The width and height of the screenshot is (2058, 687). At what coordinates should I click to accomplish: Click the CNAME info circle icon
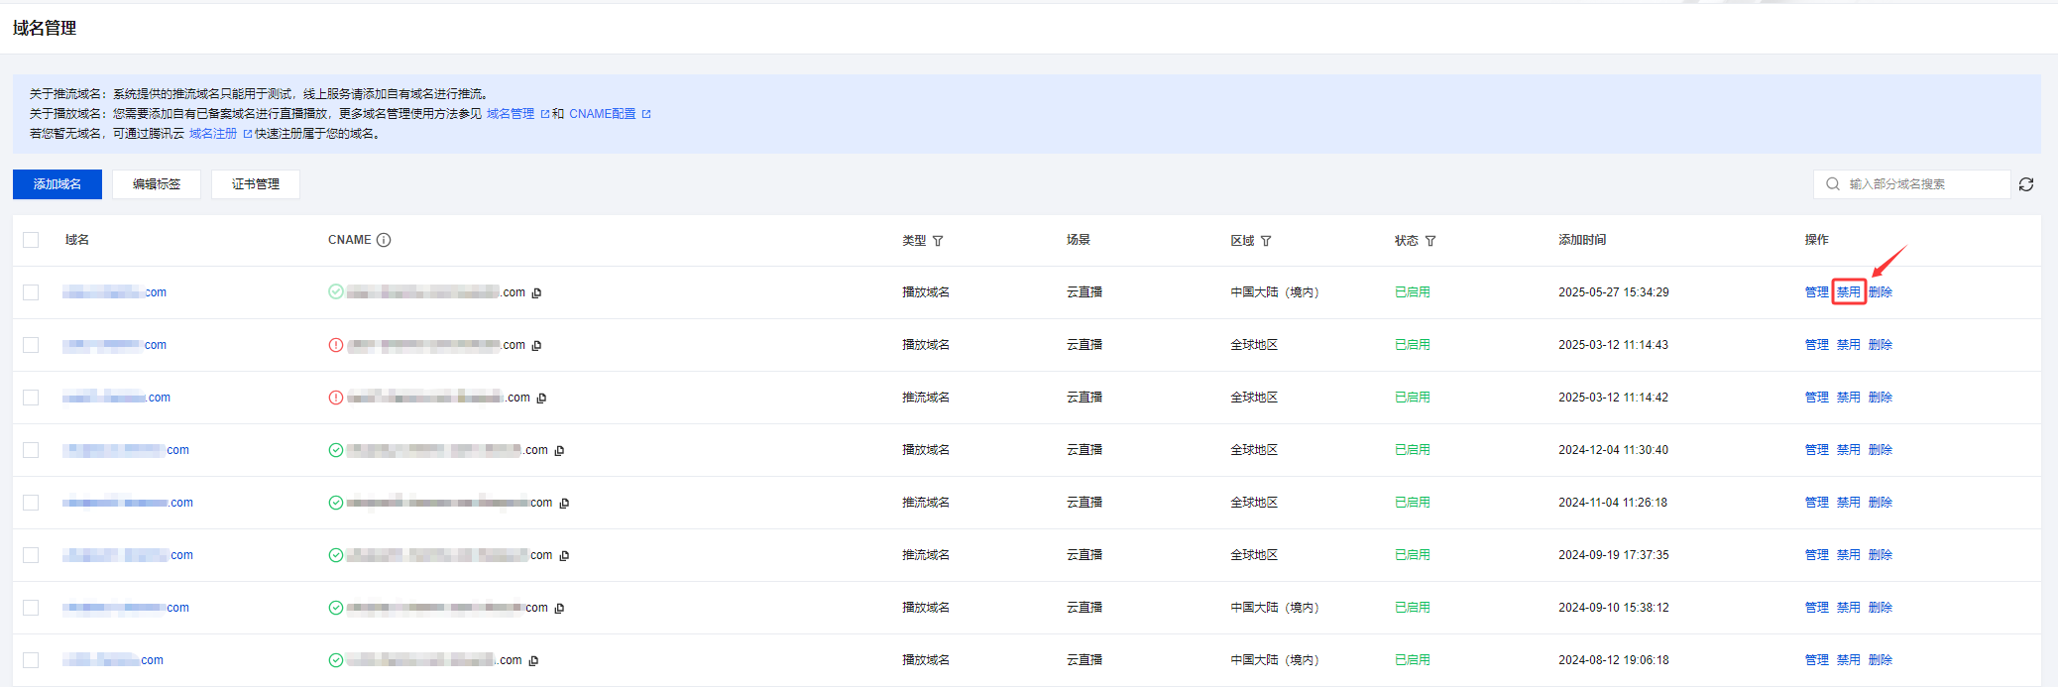384,240
